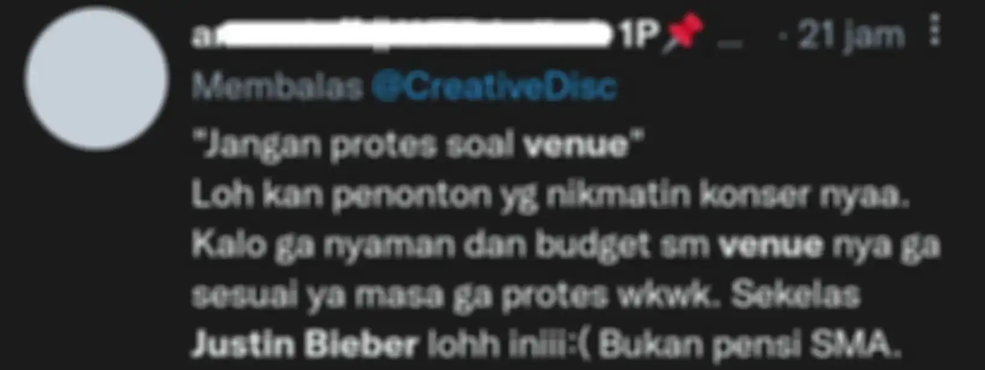Click the 'Membalas' reply label
The width and height of the screenshot is (985, 370).
[x=277, y=88]
